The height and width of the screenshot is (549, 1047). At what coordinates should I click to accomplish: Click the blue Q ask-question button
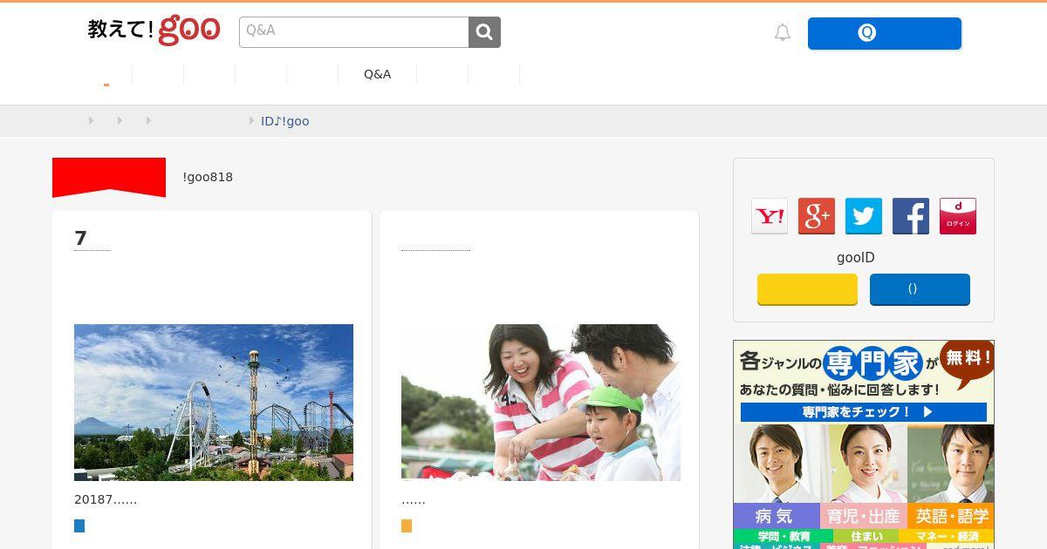click(885, 33)
